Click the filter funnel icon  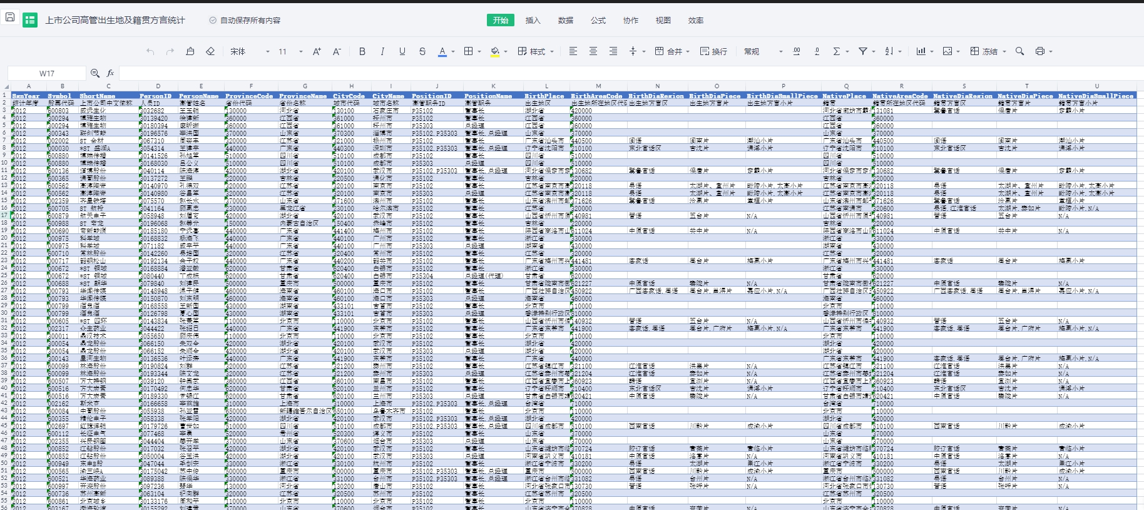click(x=863, y=51)
